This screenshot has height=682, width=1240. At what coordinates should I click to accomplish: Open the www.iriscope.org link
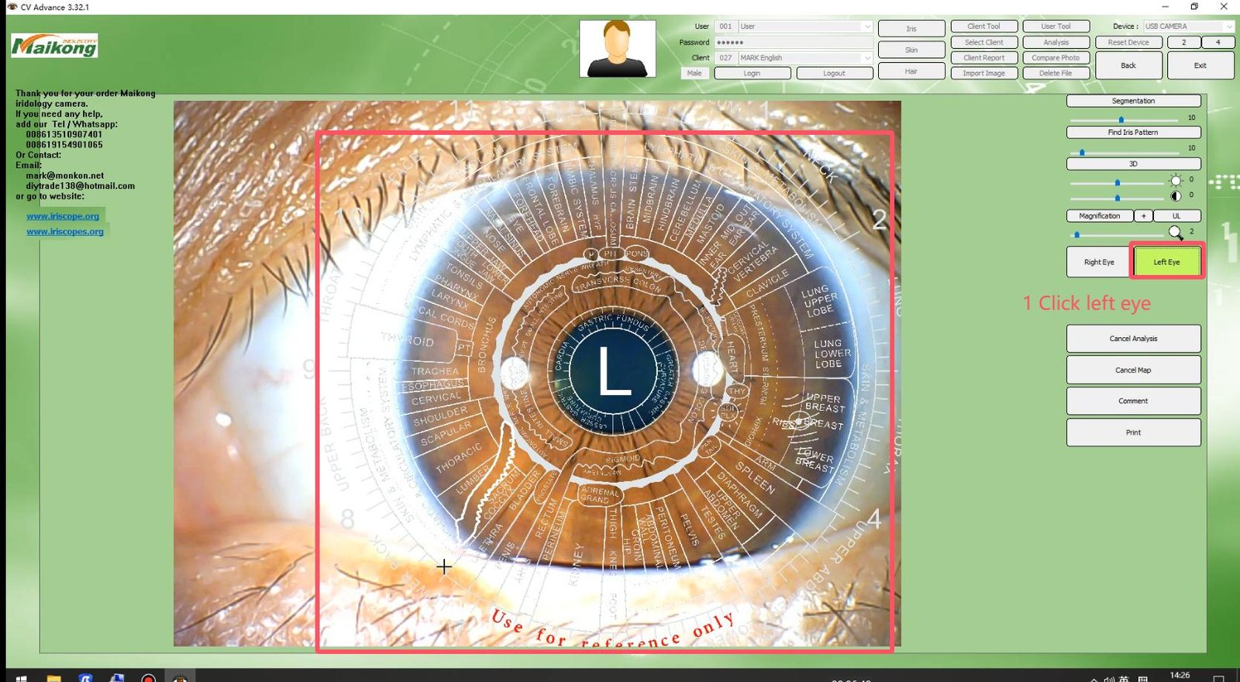click(x=63, y=216)
